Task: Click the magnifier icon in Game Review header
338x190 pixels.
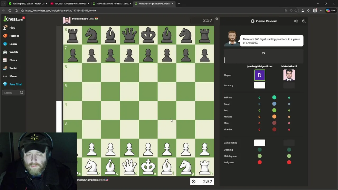Action: coord(304,21)
